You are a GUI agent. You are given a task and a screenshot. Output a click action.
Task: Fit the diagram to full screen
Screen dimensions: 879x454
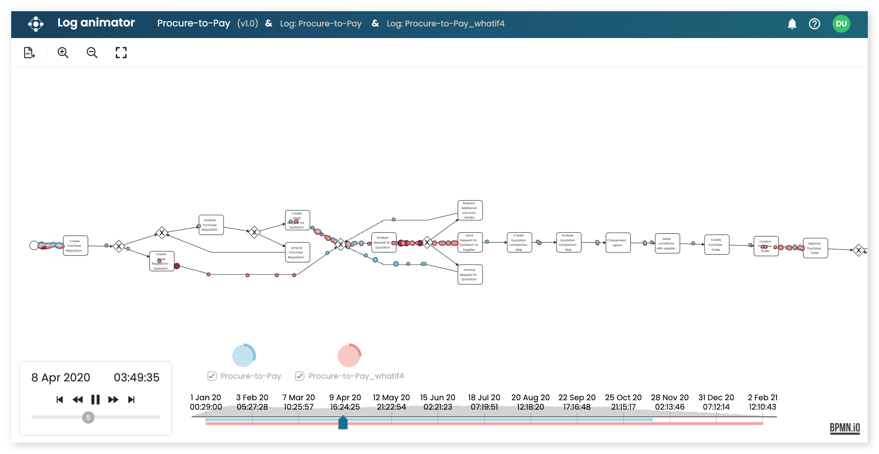click(x=120, y=52)
